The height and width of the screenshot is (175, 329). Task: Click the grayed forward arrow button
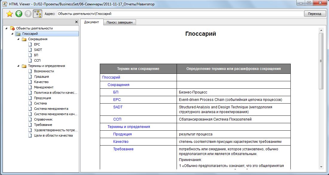(x=28, y=14)
